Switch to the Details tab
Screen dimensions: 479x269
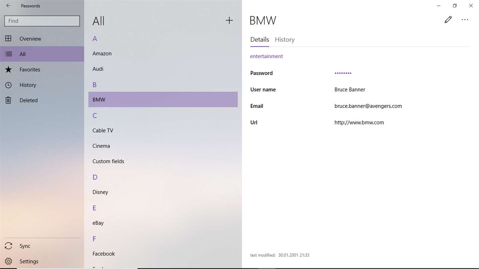click(x=260, y=40)
